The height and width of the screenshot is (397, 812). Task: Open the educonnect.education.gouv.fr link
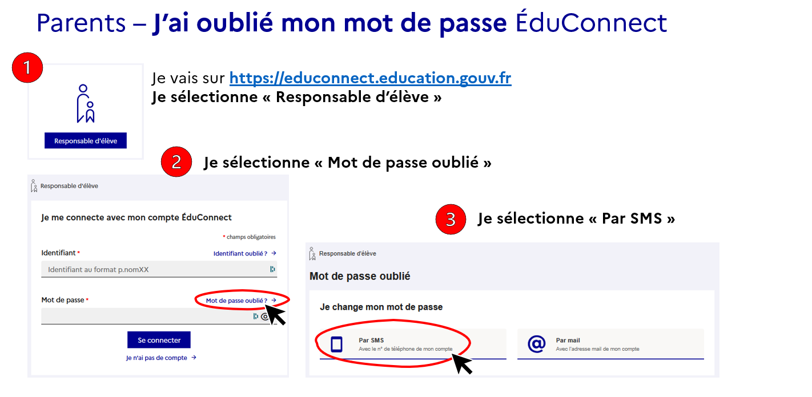point(370,78)
